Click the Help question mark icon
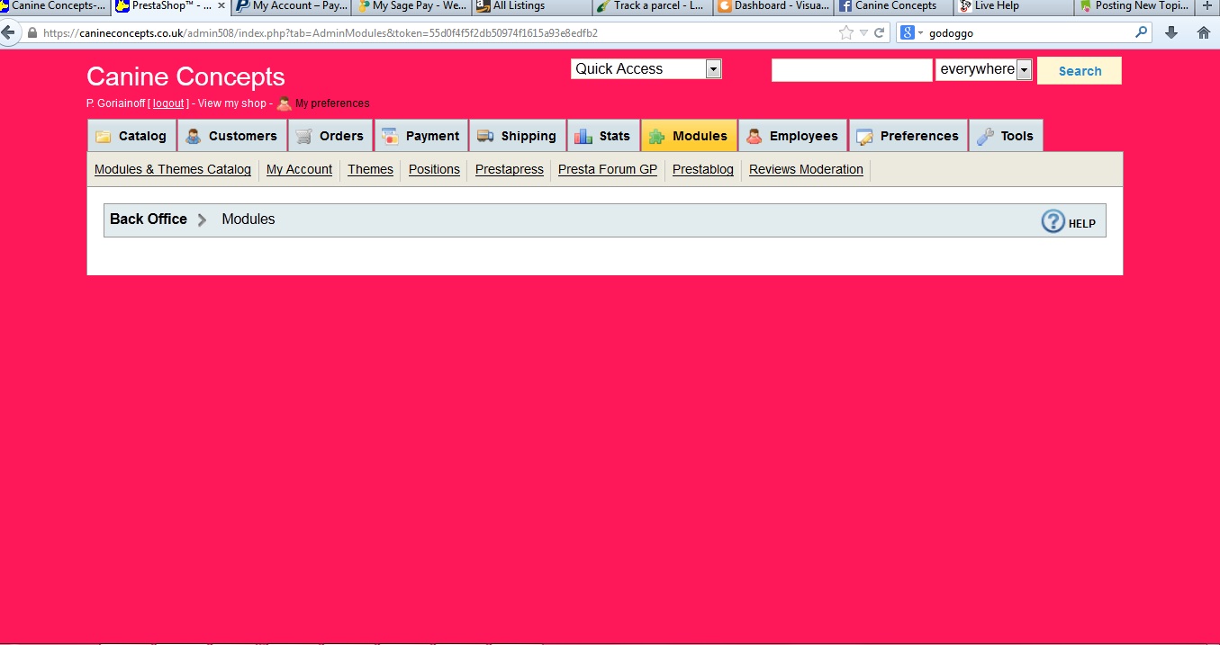The image size is (1220, 645). click(1053, 221)
